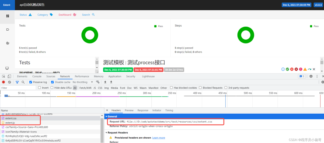Open the Lighthouse tab
Image resolution: width=324 pixels, height=143 pixels.
[148, 76]
